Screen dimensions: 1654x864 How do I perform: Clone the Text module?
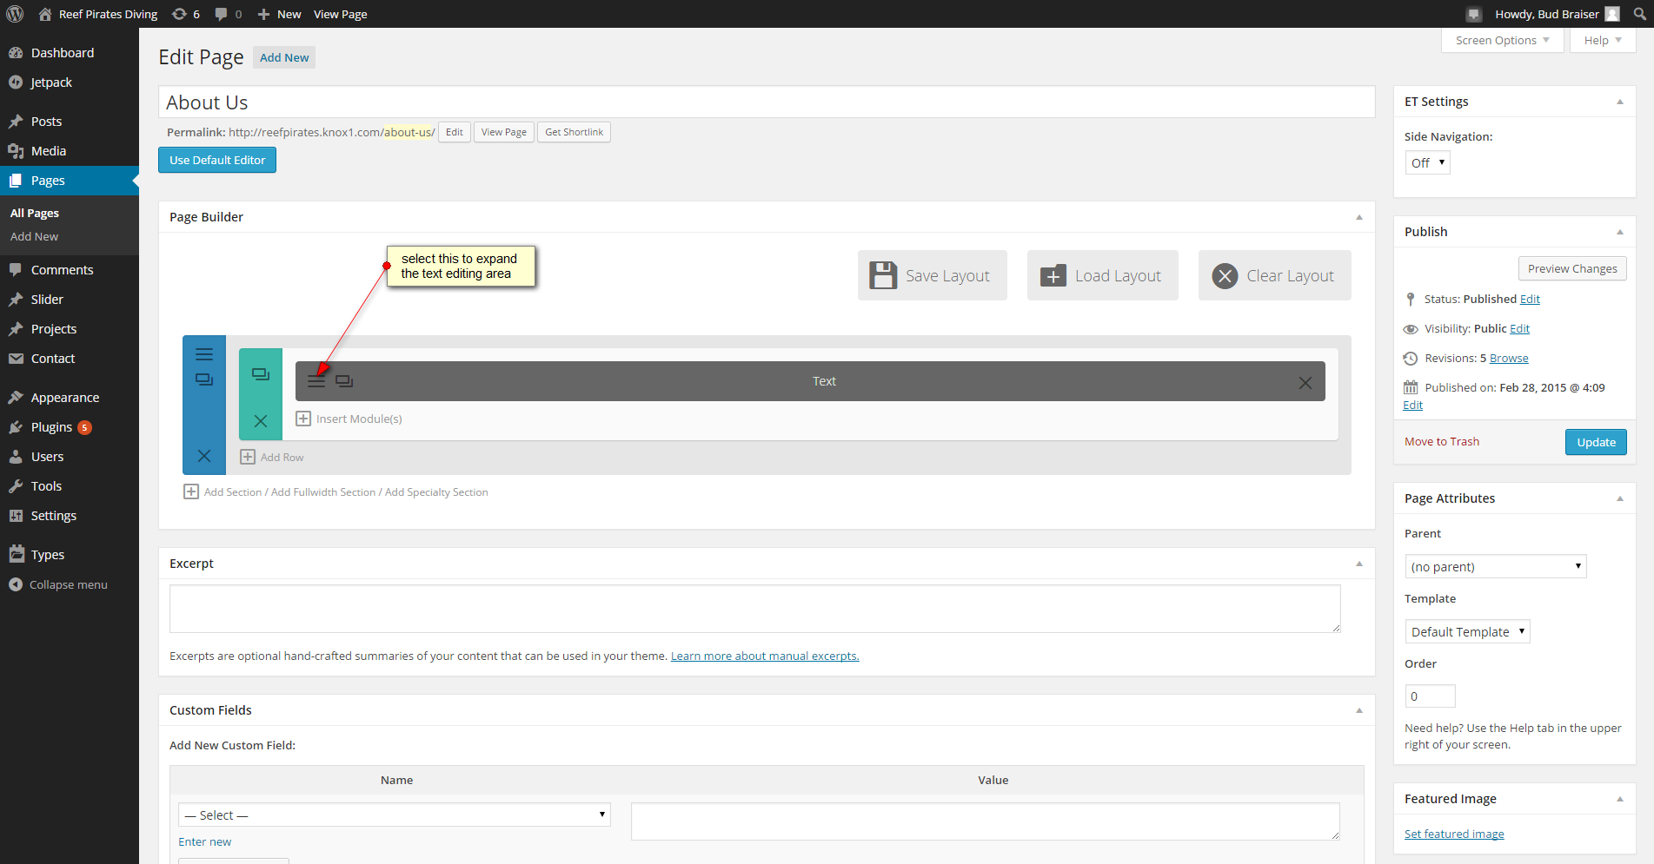344,381
